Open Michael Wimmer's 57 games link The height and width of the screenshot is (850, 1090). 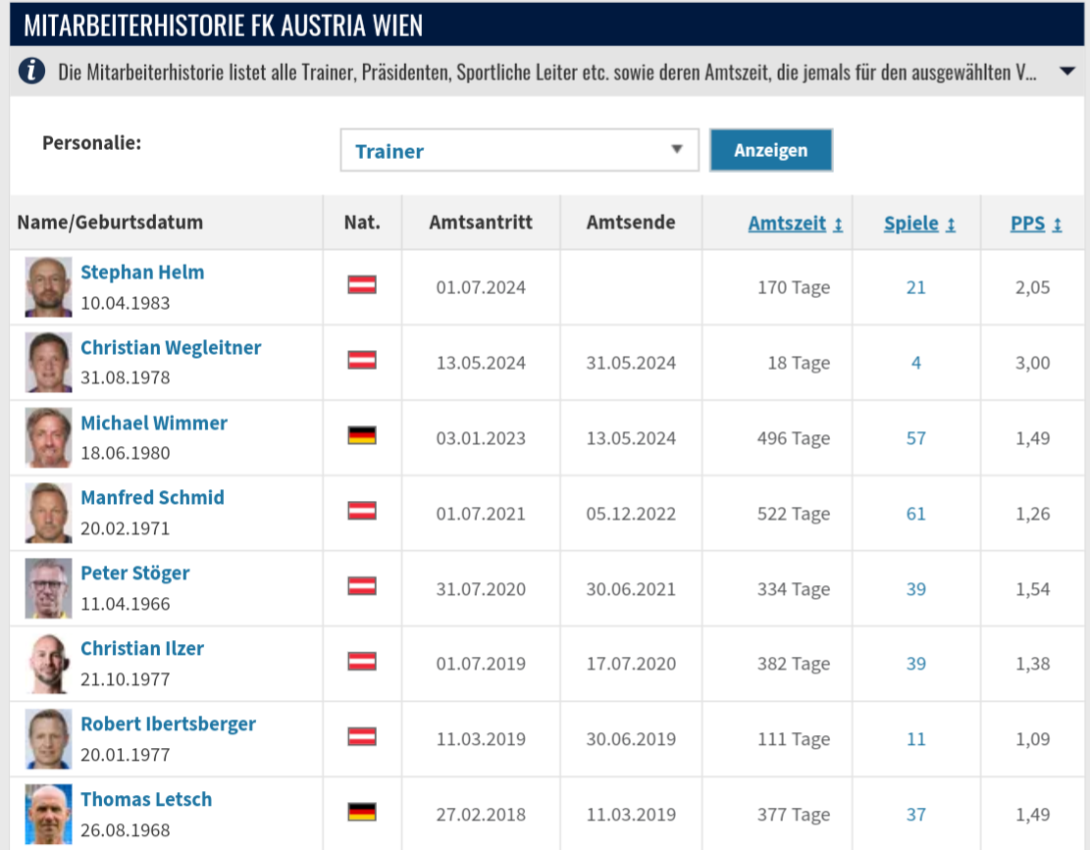[x=916, y=438]
